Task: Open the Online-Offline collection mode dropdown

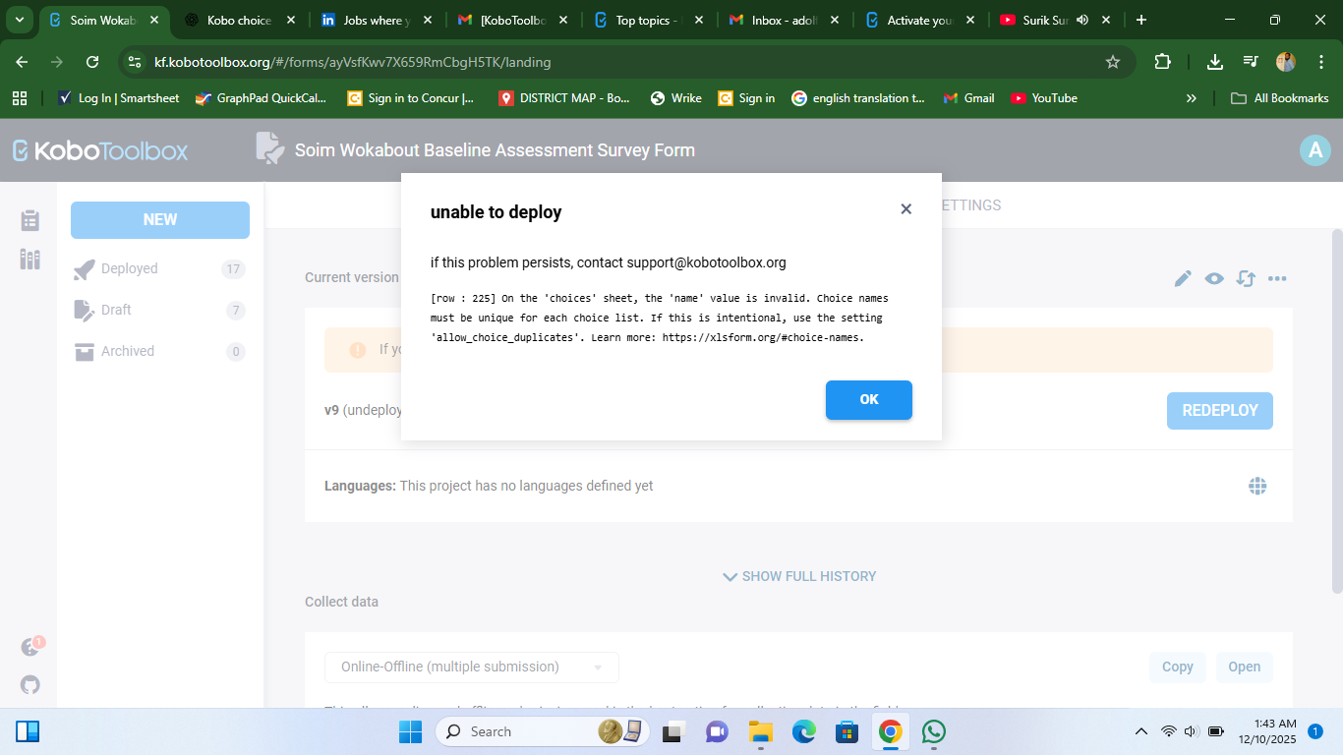Action: coord(472,667)
